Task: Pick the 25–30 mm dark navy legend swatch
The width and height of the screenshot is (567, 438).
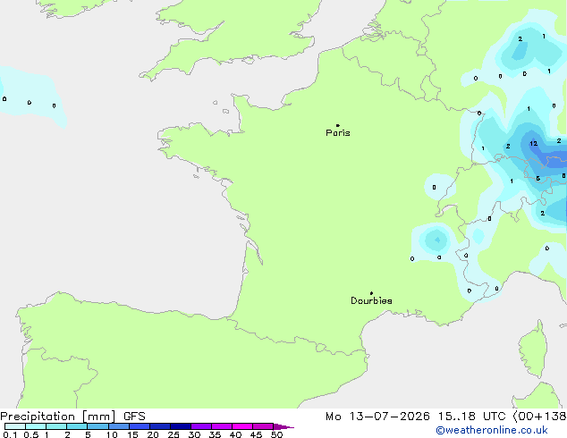Action: point(181,426)
